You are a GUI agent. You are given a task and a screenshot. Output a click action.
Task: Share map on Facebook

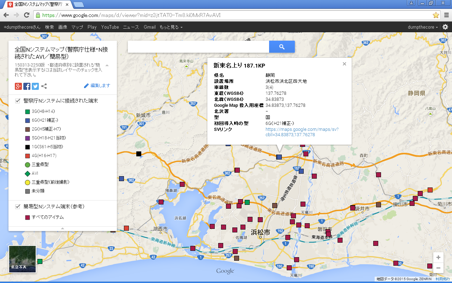[x=27, y=86]
